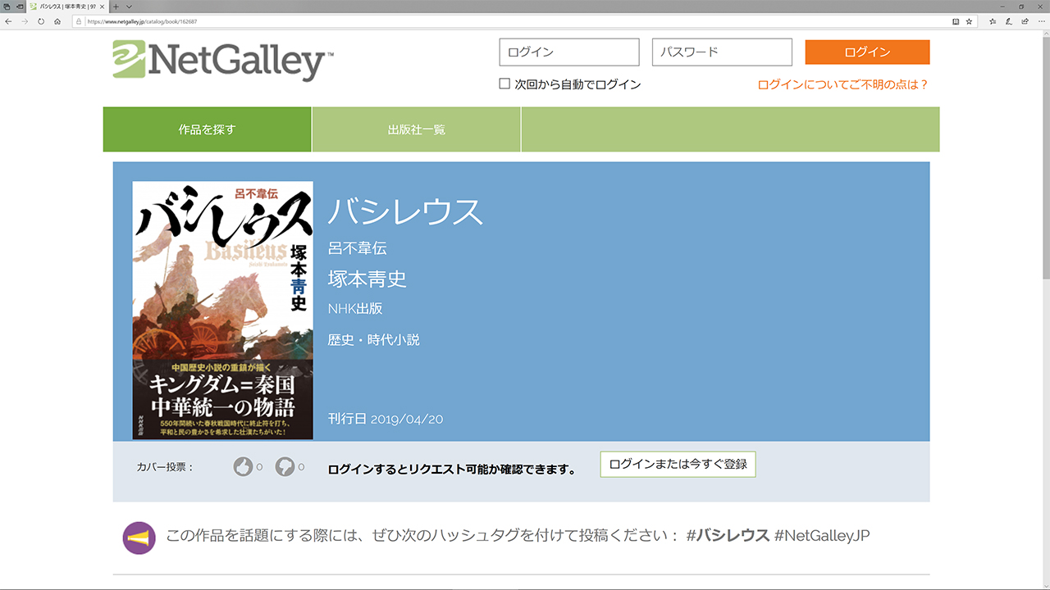The height and width of the screenshot is (590, 1050).
Task: Click publisher NHK出版 link
Action: tap(355, 309)
